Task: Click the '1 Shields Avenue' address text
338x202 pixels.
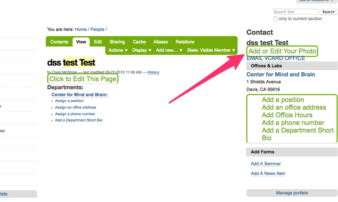Action: 264,82
